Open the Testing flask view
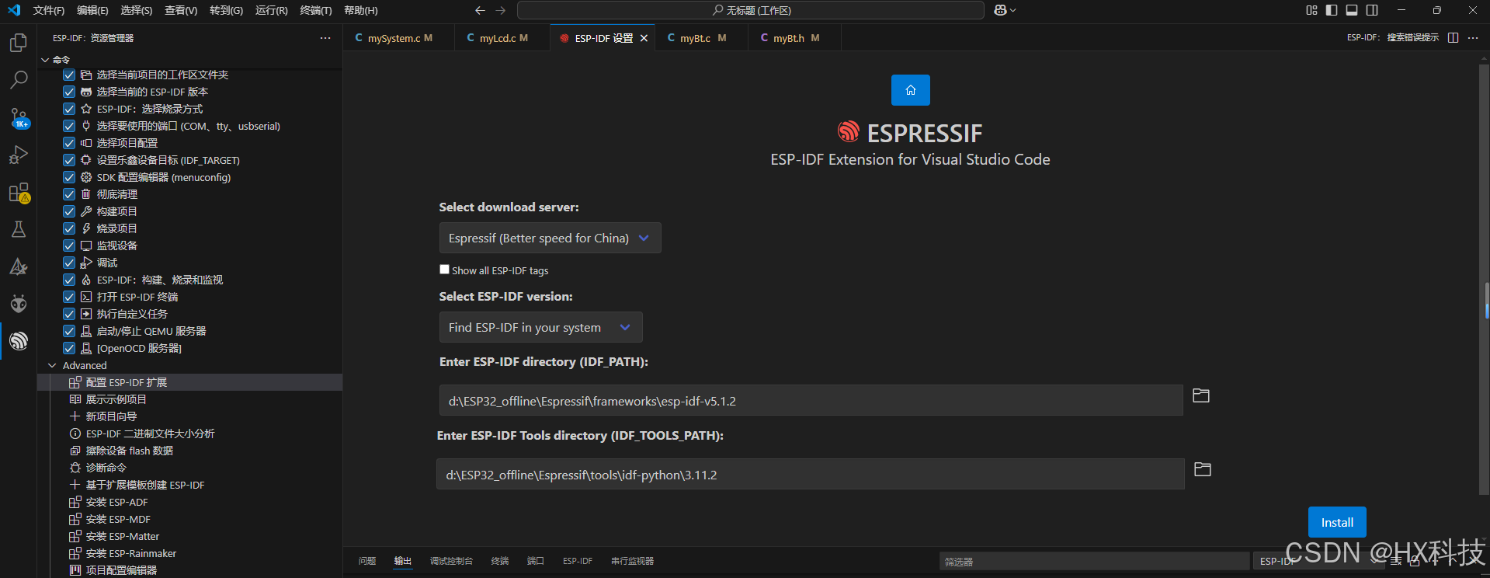 19,229
